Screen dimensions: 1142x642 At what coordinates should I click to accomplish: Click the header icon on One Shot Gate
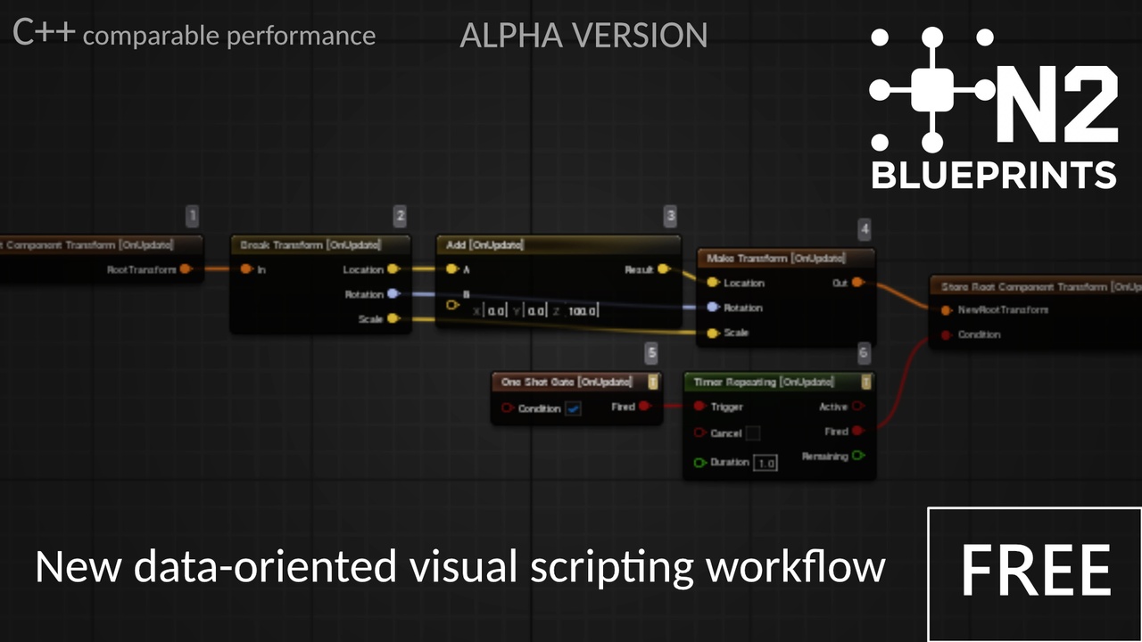pos(653,382)
